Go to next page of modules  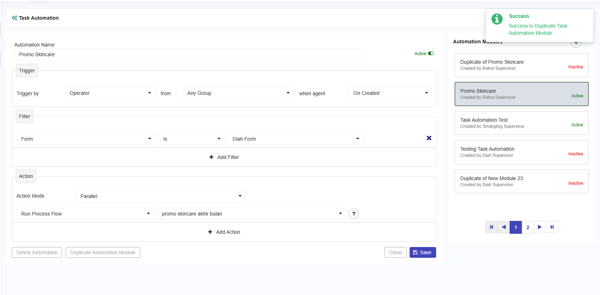coord(540,227)
